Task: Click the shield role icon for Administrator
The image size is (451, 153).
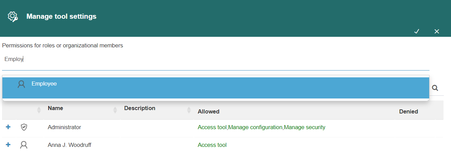Action: 24,127
